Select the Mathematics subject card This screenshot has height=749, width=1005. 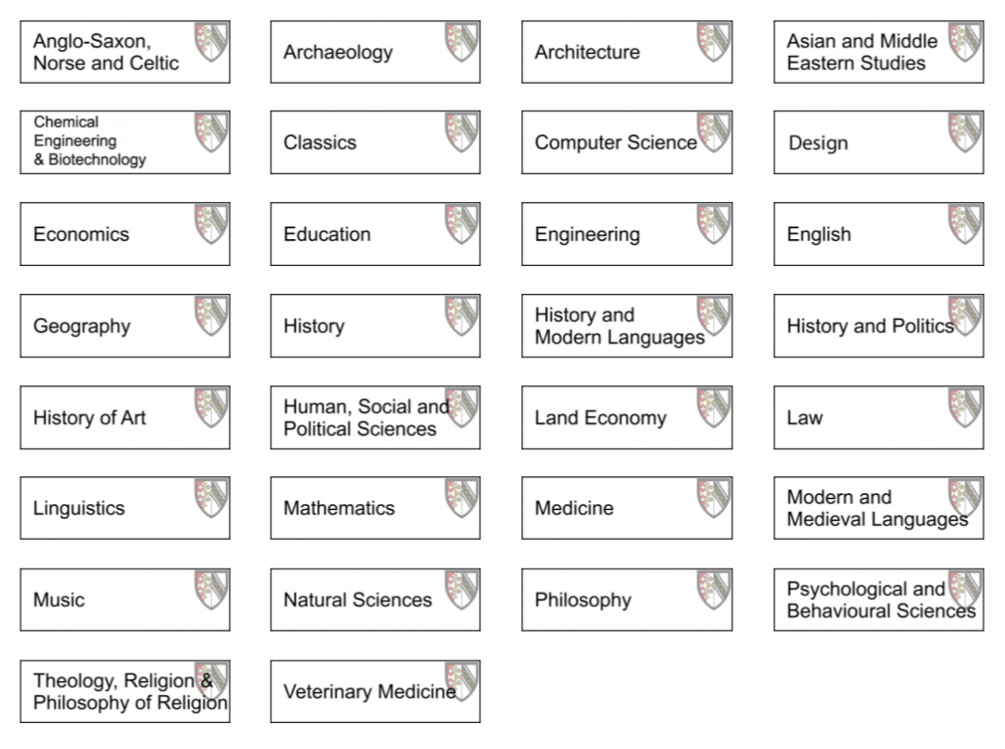click(x=375, y=508)
